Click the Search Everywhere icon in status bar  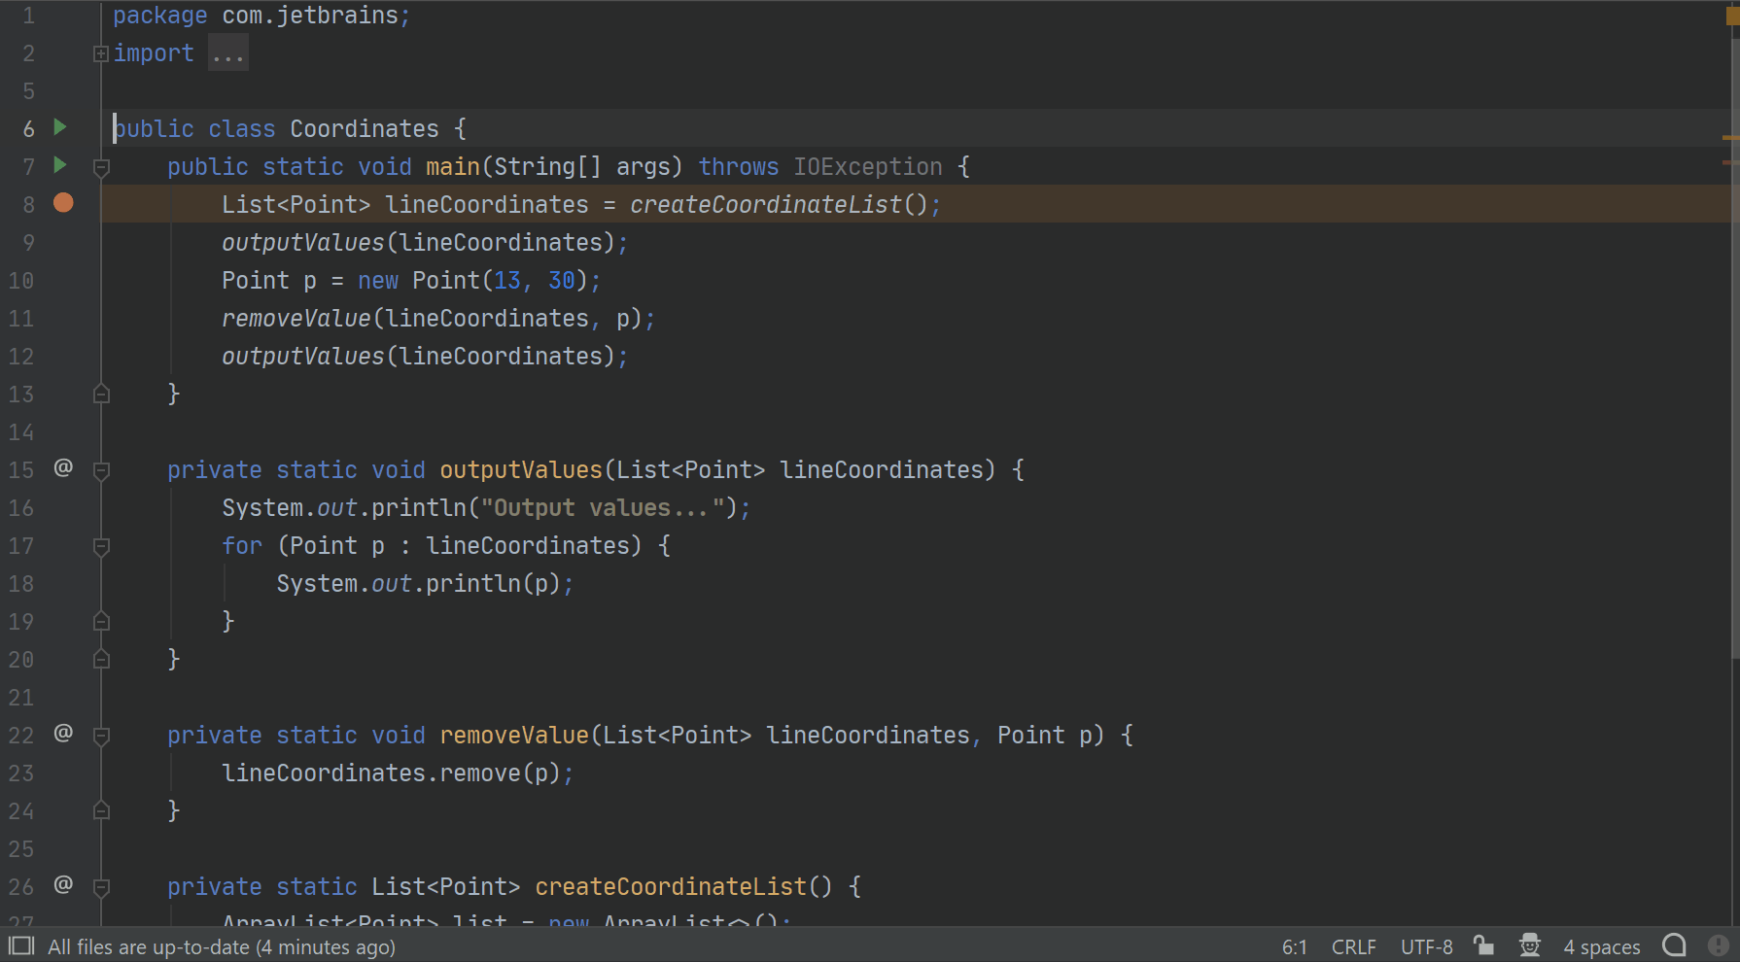[1674, 945]
